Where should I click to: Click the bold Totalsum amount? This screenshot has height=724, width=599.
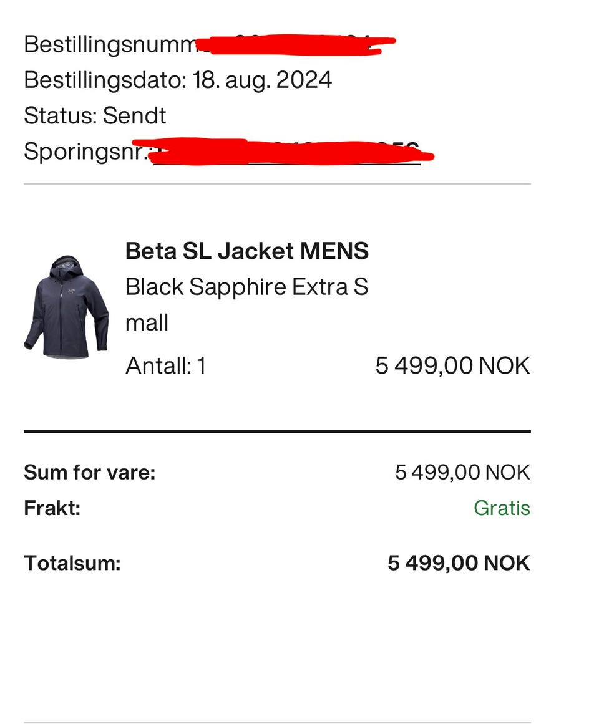pyautogui.click(x=459, y=564)
